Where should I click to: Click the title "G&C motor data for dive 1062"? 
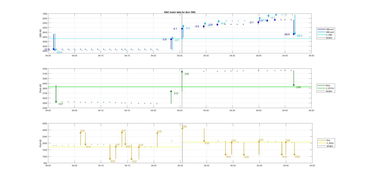coord(180,12)
